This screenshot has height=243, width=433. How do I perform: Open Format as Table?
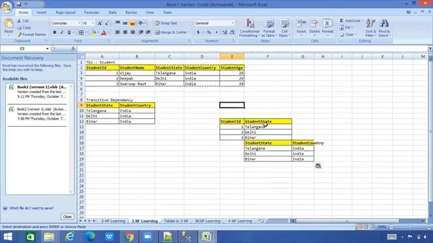(269, 28)
